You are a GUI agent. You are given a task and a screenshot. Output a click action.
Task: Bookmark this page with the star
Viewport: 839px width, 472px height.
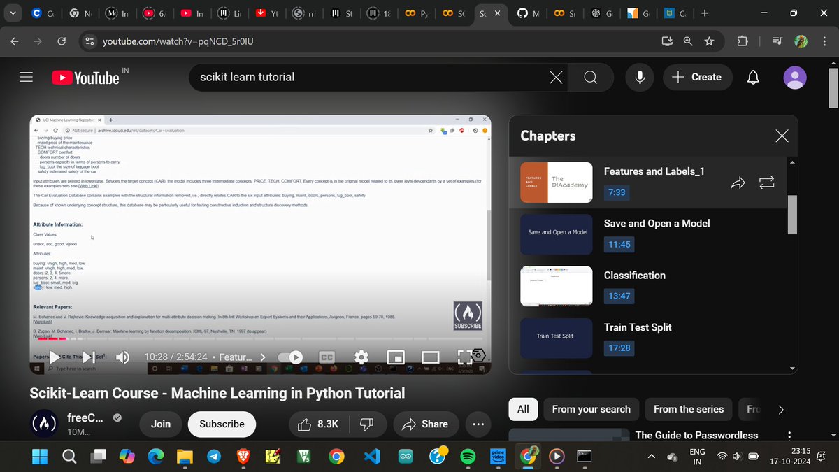(x=709, y=41)
